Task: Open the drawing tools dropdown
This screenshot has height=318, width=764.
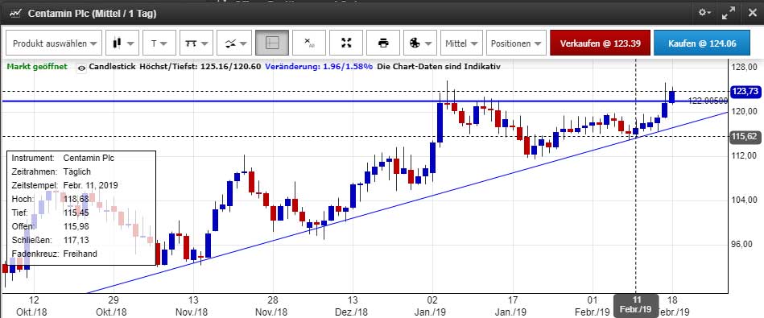Action: point(196,43)
